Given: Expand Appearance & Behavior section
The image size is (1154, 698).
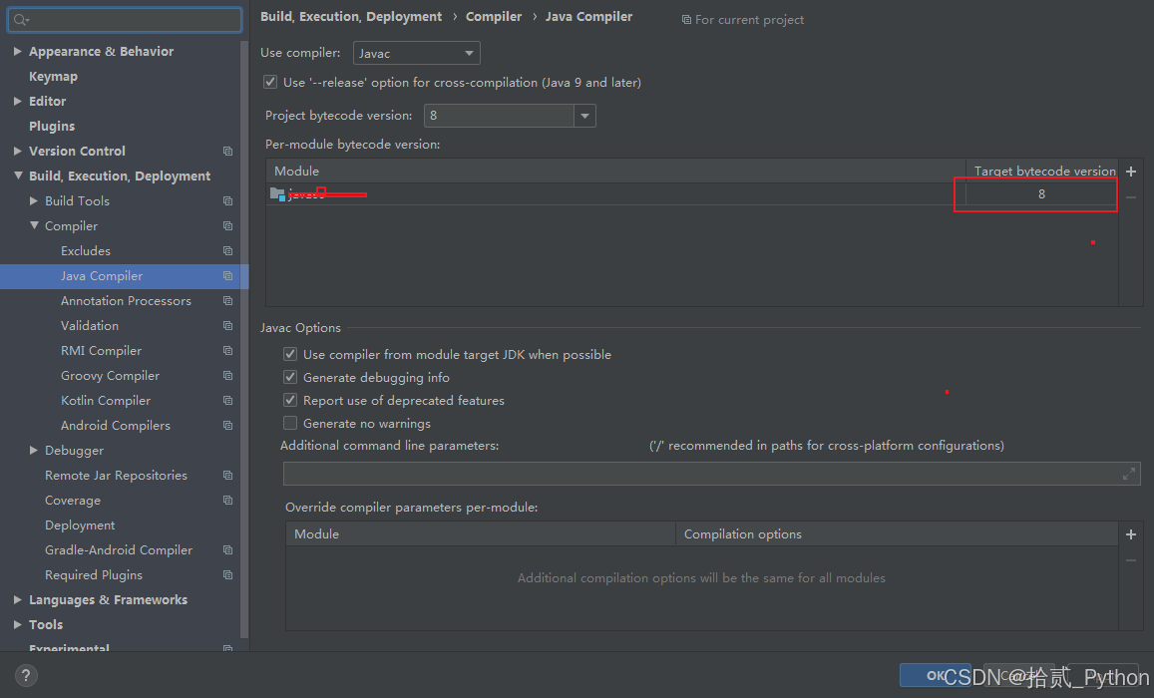Looking at the screenshot, I should click(18, 52).
